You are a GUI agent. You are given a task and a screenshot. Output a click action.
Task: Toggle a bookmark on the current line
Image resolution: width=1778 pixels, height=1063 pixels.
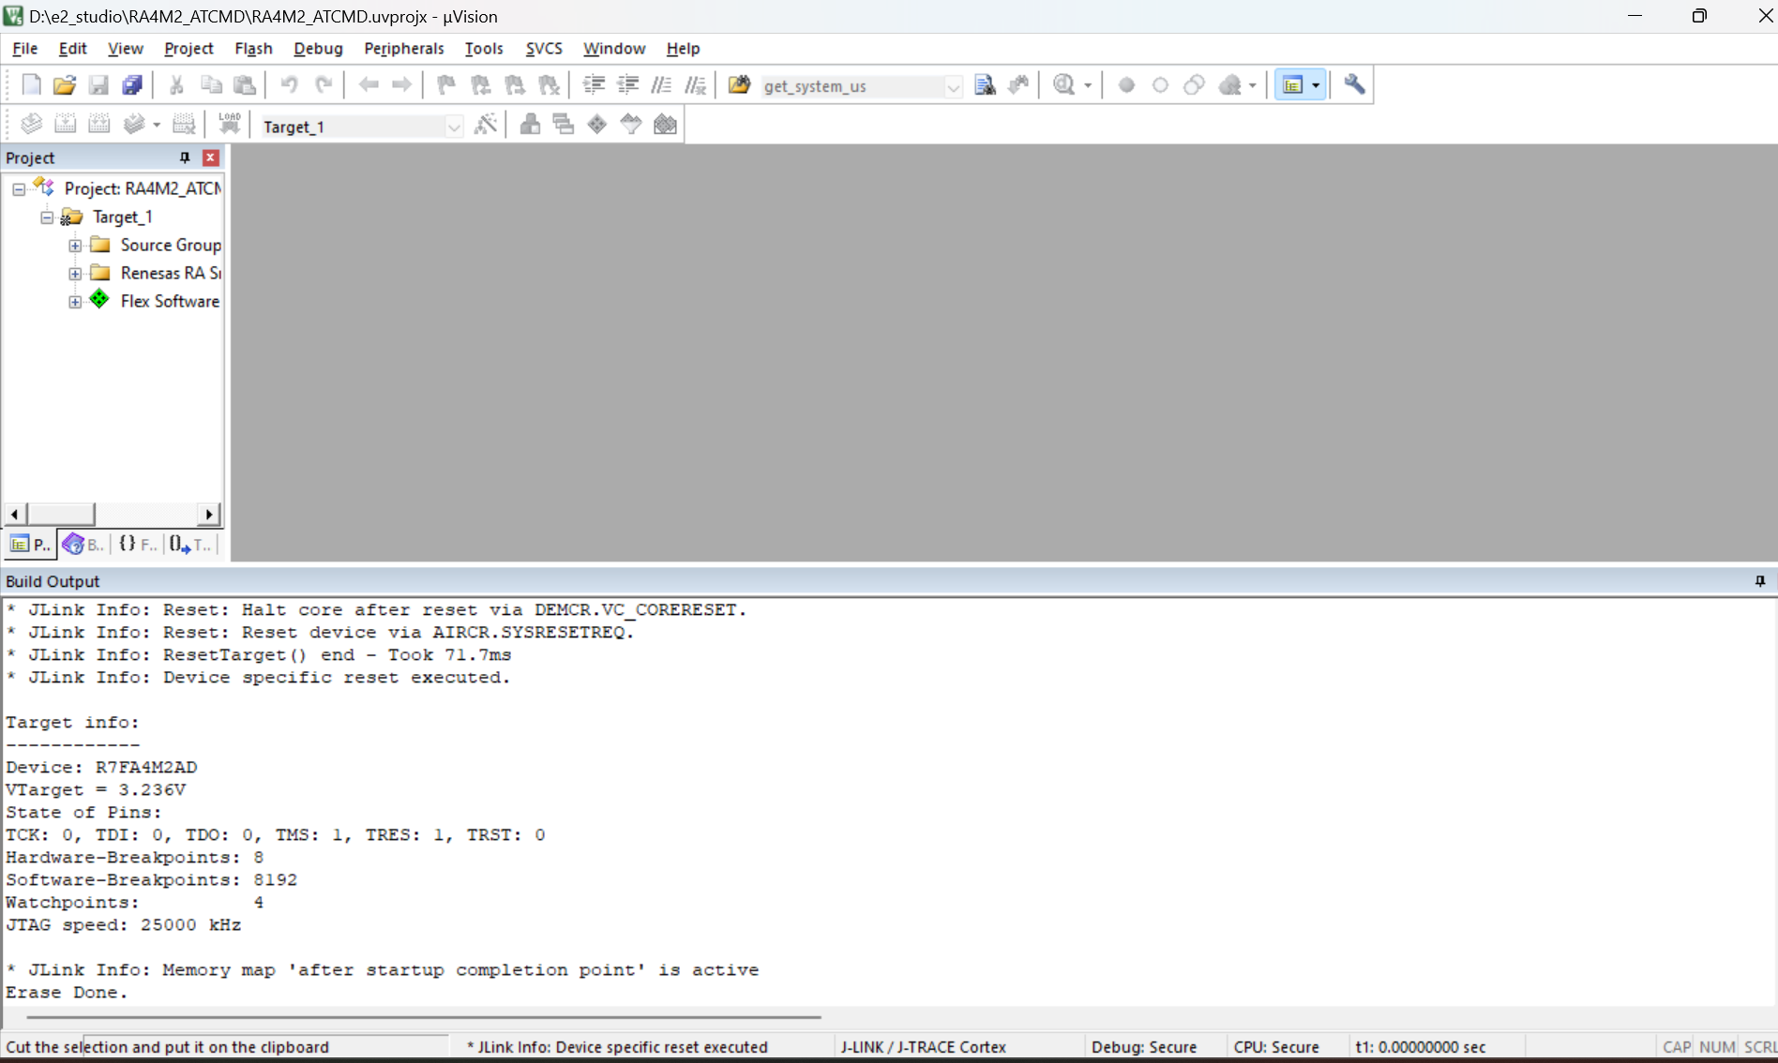coord(446,85)
